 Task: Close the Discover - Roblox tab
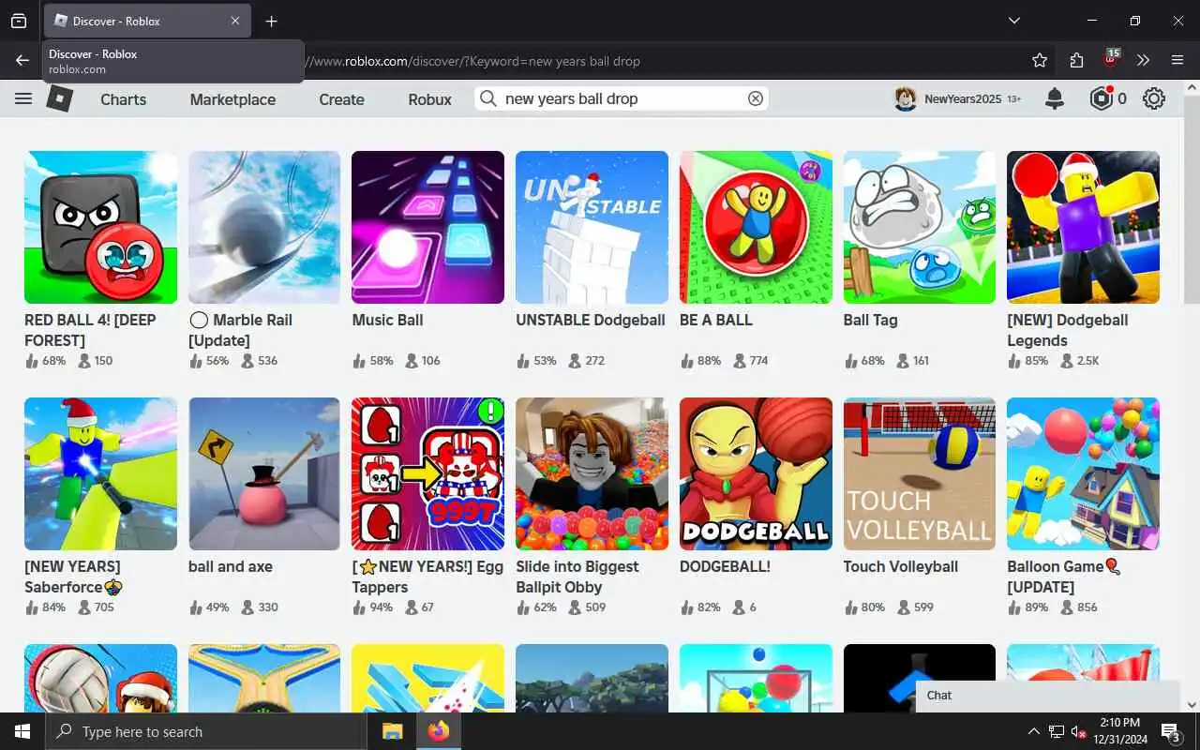[235, 21]
